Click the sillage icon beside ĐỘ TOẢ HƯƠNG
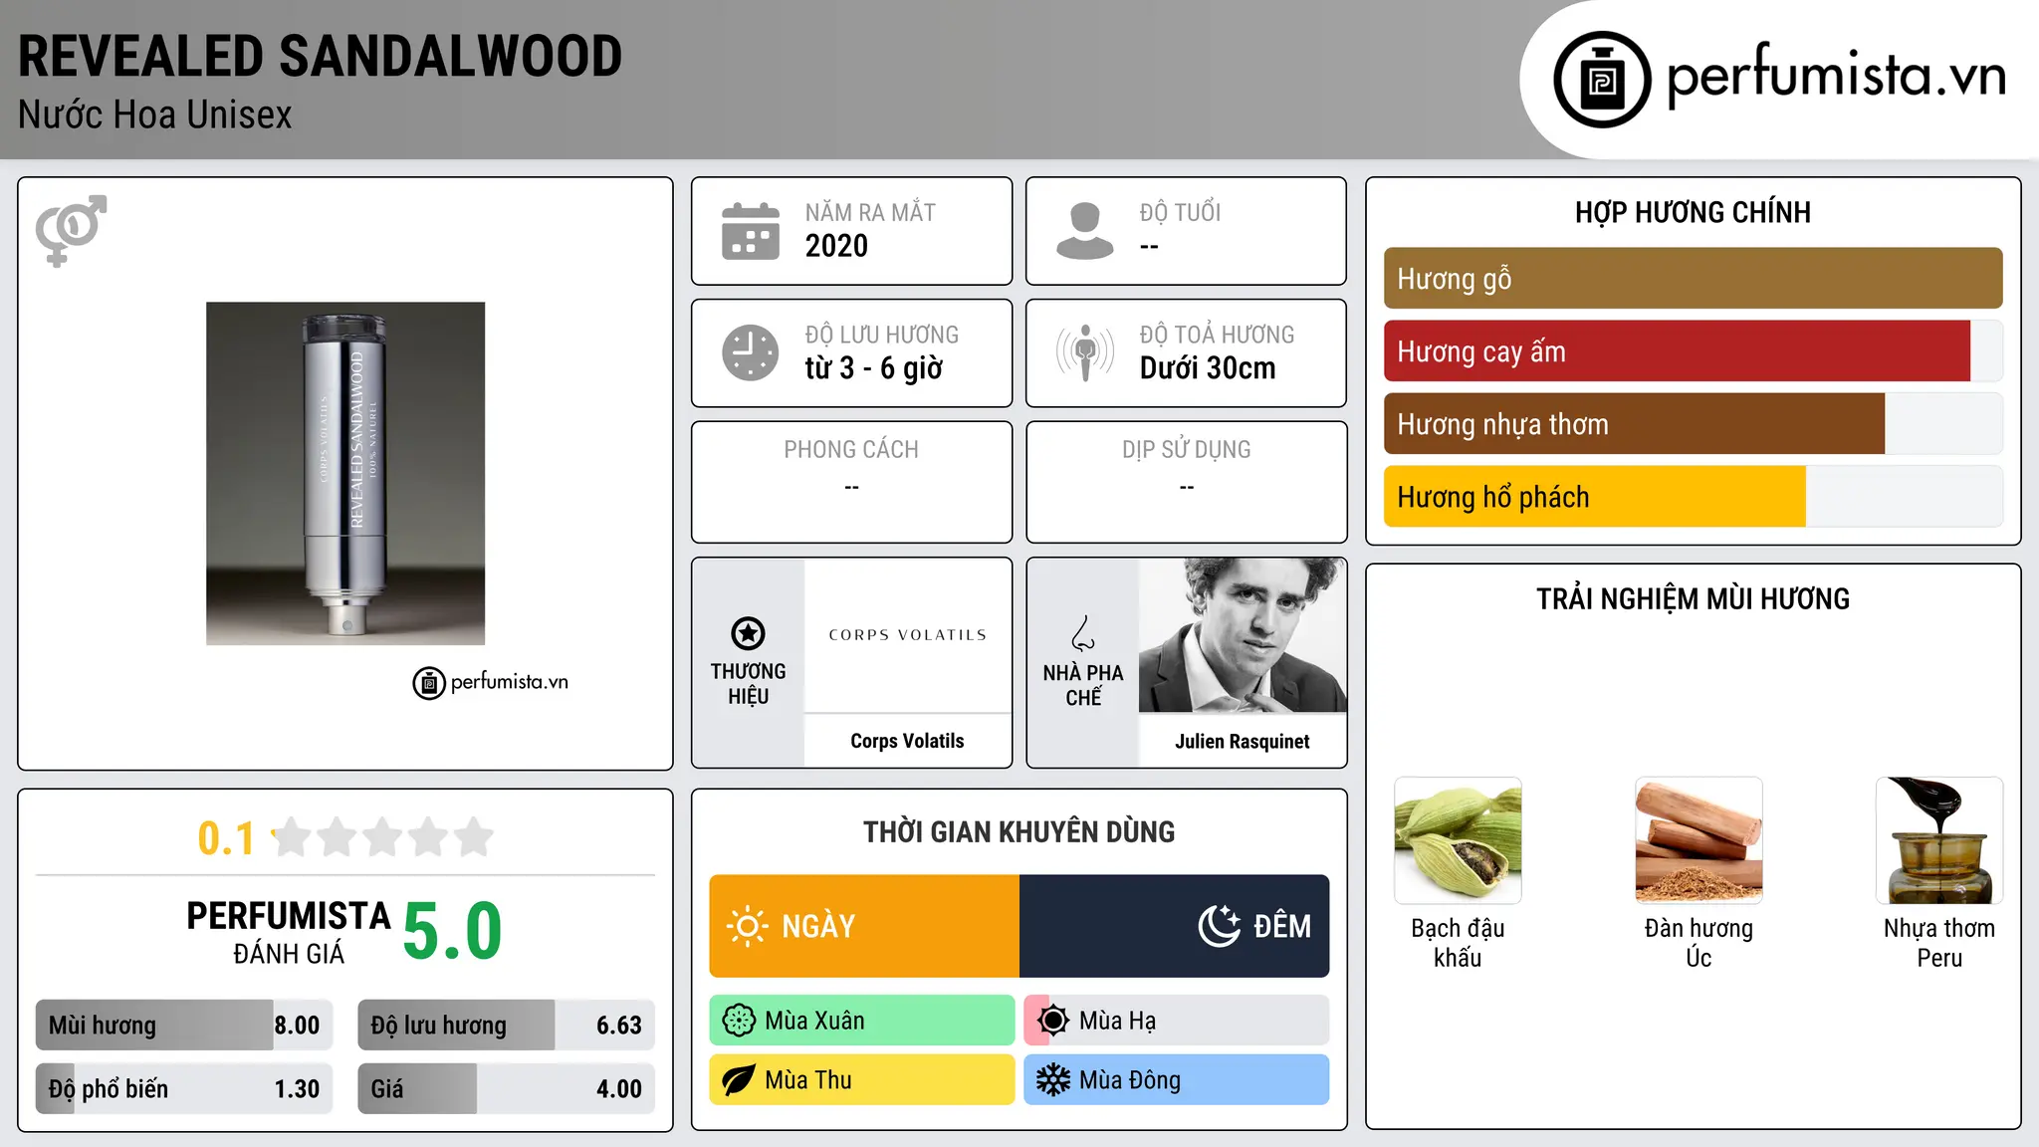 1085,352
